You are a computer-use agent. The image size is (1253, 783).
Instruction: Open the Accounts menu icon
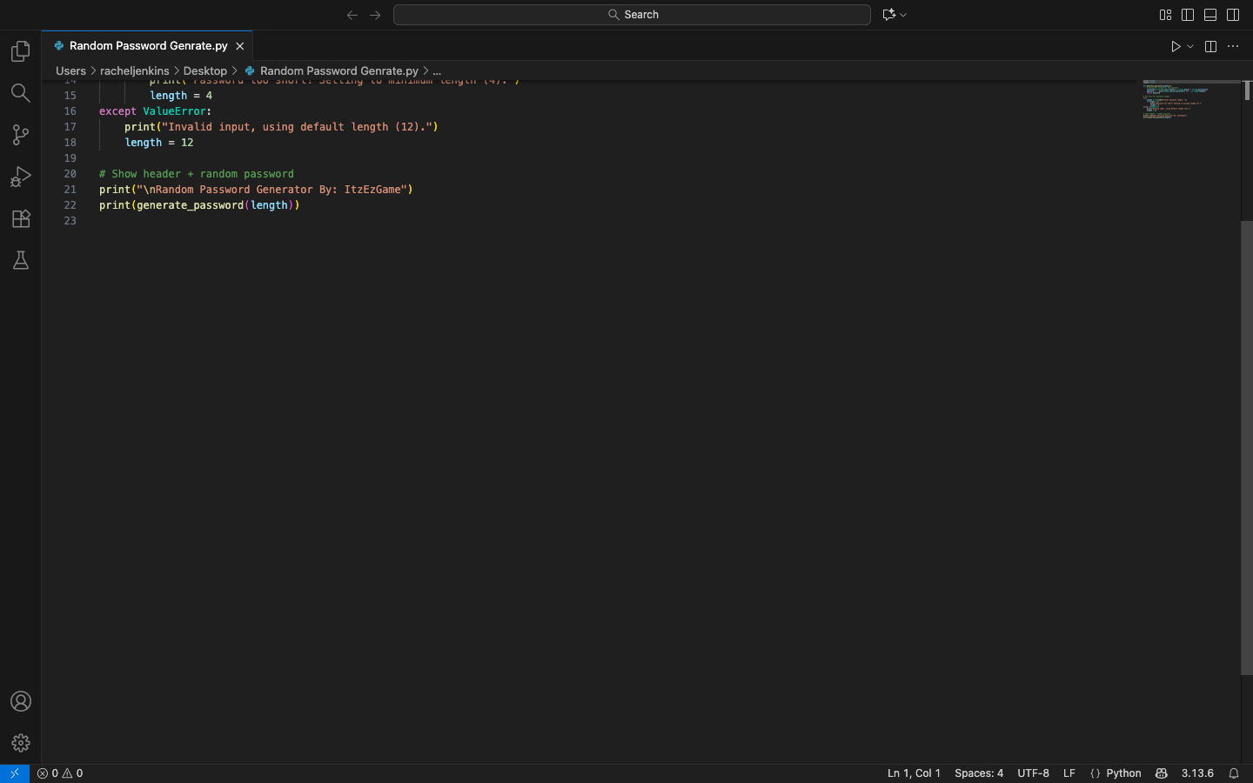[x=21, y=701]
